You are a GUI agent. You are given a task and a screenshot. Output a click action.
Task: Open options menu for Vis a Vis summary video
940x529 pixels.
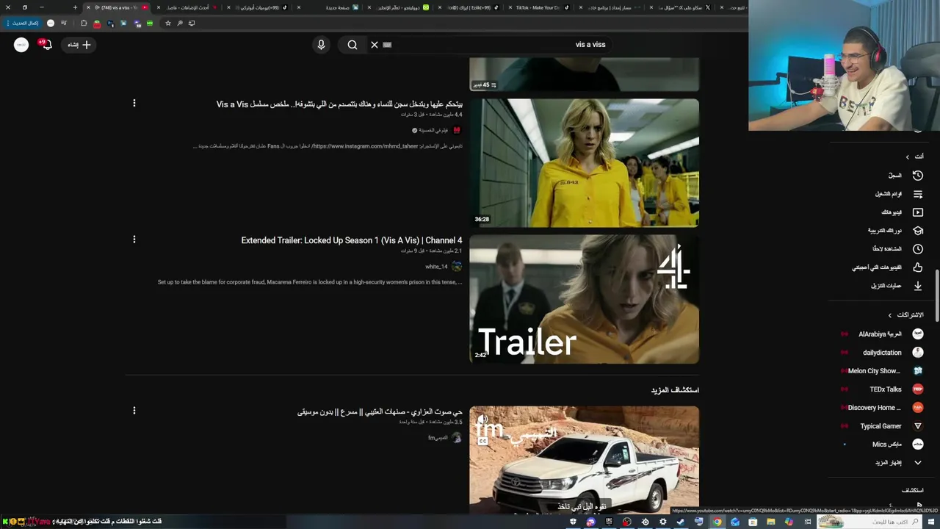point(134,104)
